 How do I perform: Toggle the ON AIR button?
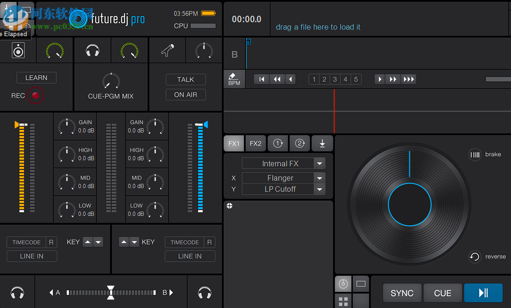click(185, 94)
